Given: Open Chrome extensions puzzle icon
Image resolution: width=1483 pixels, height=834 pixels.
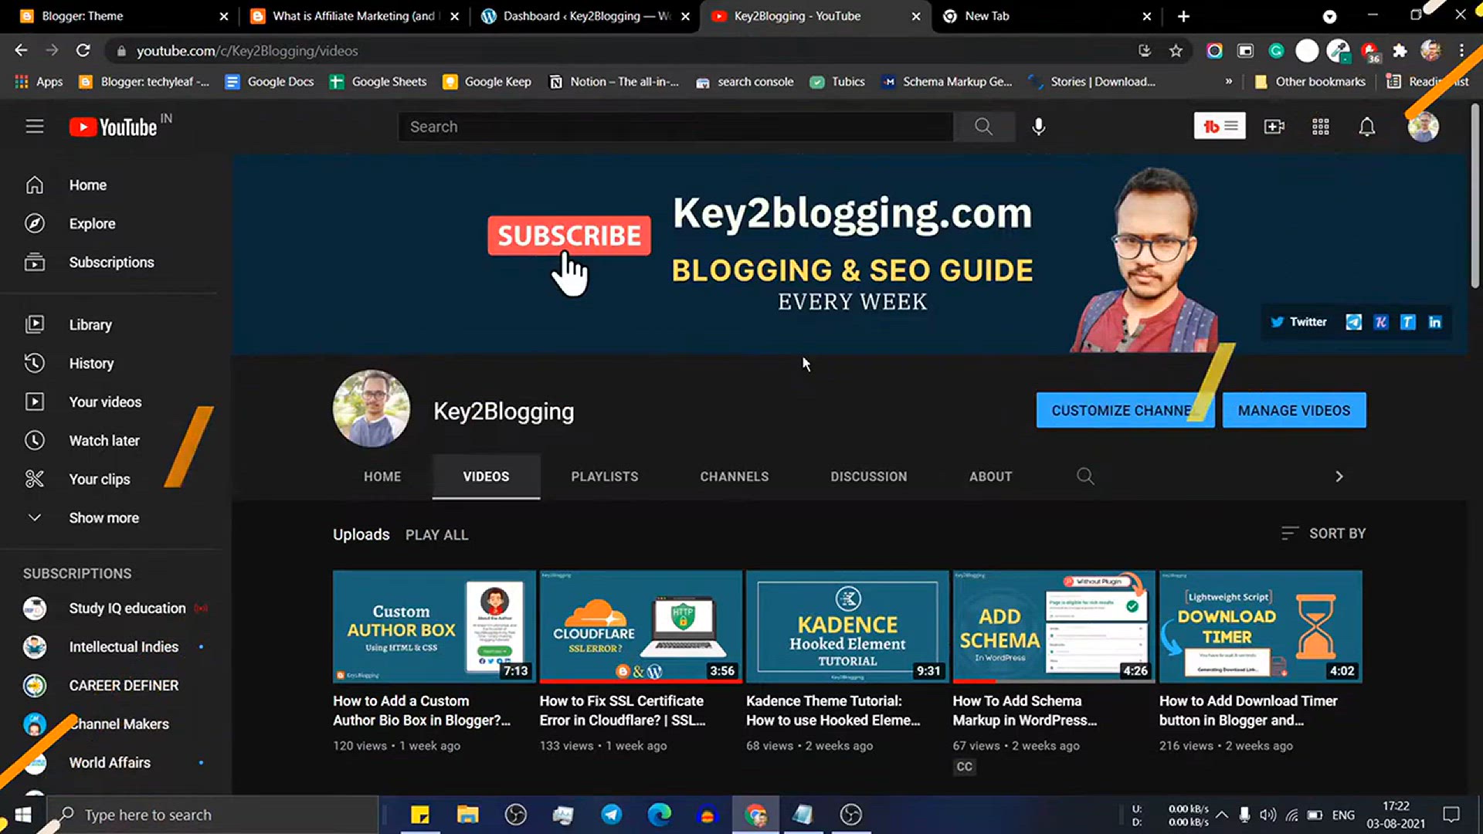Looking at the screenshot, I should click(1400, 51).
